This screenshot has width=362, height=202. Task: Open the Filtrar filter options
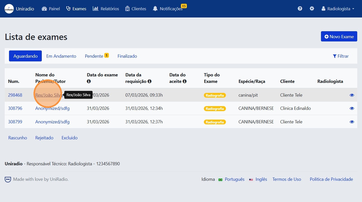[340, 56]
